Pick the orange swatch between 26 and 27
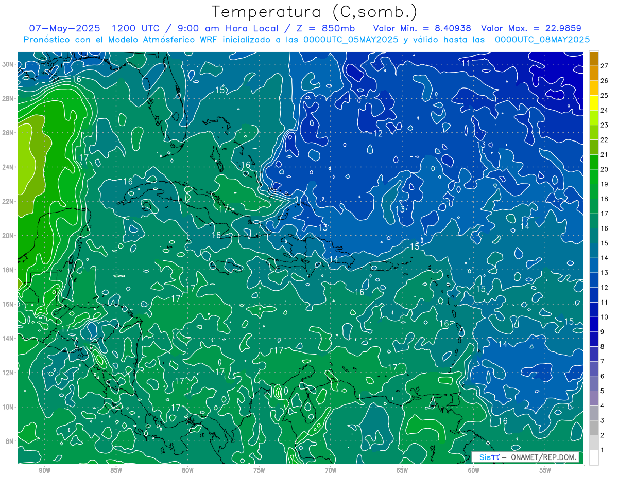 [x=594, y=73]
